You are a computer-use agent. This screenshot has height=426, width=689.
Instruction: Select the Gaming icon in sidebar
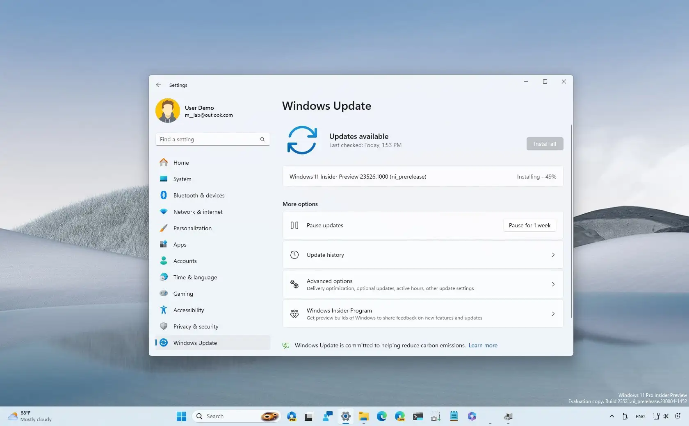[x=164, y=294]
